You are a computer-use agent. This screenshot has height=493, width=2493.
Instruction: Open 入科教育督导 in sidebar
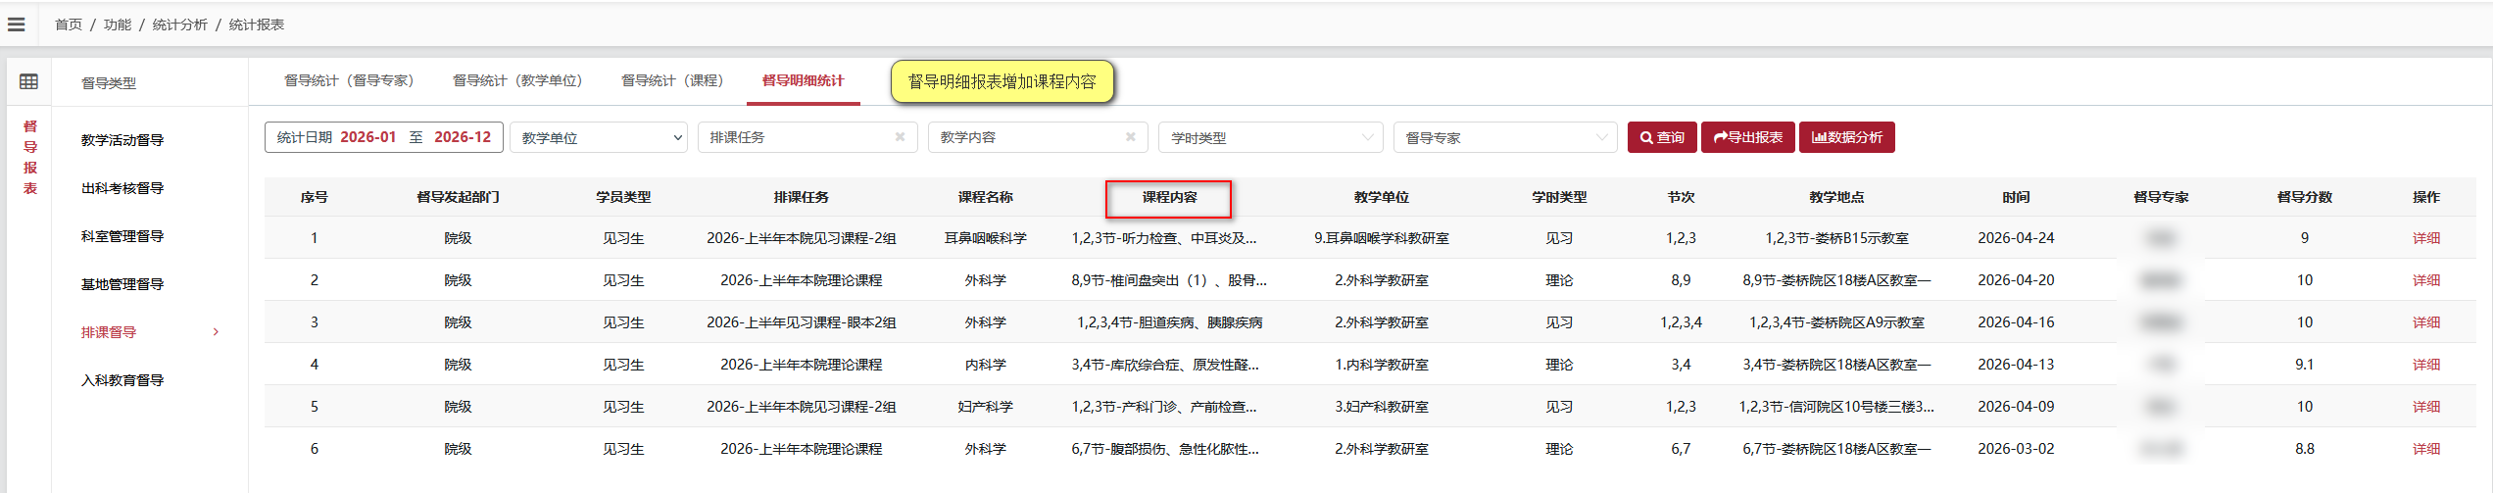122,380
